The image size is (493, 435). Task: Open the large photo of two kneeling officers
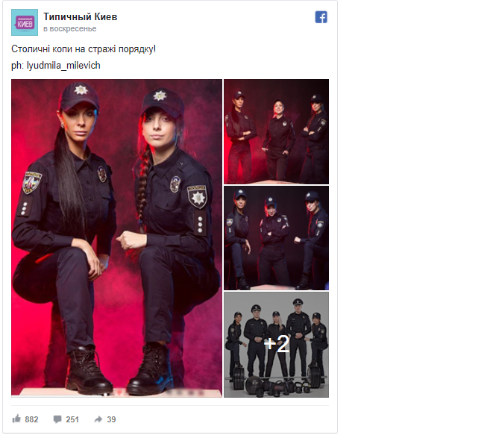point(116,238)
